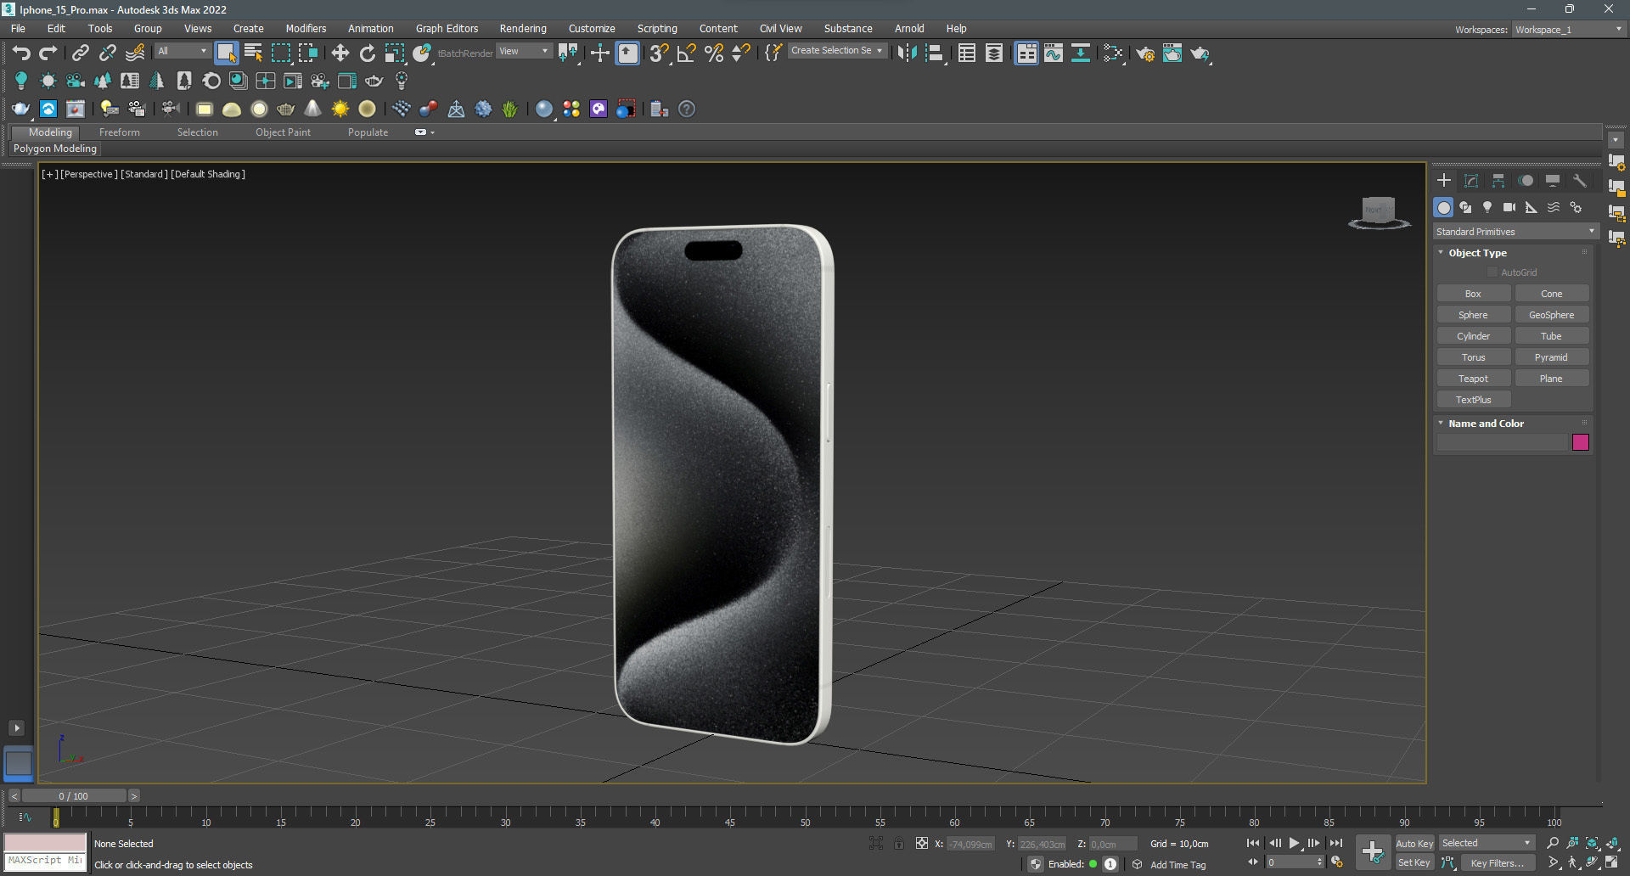Open the Key Filters dialog
The height and width of the screenshot is (876, 1630).
point(1497,862)
